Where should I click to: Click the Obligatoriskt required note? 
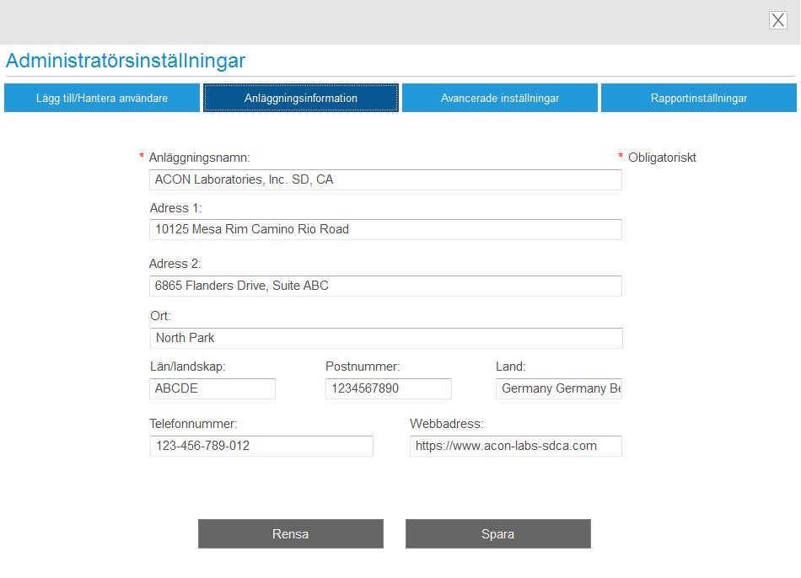[x=662, y=158]
